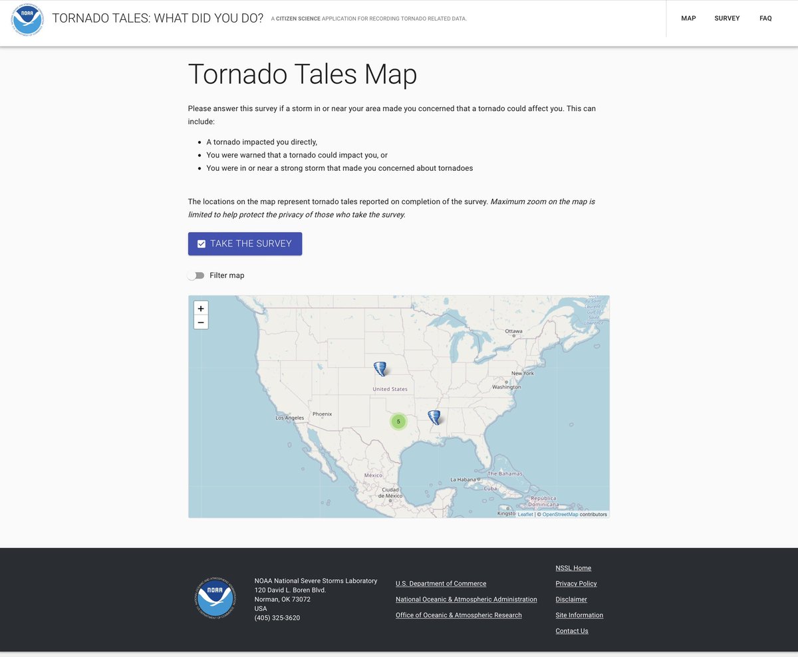Click the TAKE THE SURVEY button
Viewport: 798px width, 657px height.
point(245,243)
